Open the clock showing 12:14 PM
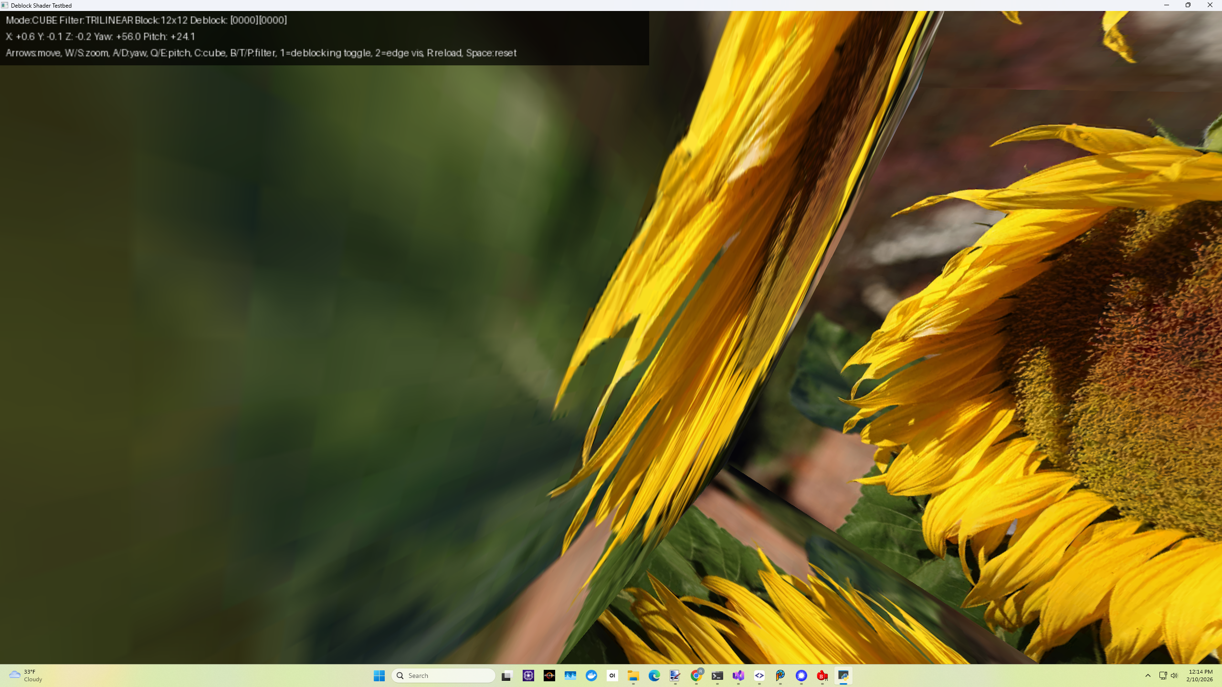The height and width of the screenshot is (687, 1222). 1200,676
